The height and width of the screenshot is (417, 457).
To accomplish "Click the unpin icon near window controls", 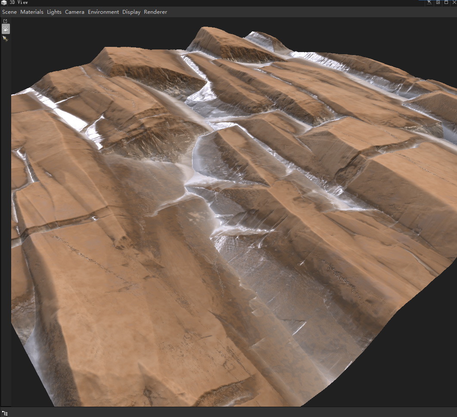I will [429, 2].
